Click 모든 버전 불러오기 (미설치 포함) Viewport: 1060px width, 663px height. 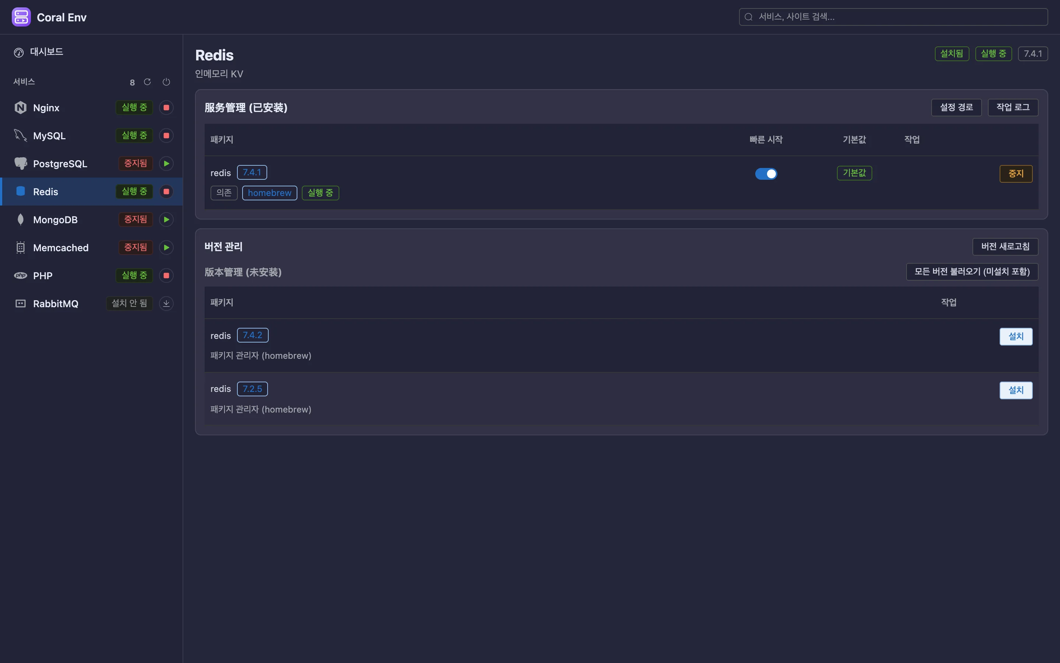tap(972, 272)
